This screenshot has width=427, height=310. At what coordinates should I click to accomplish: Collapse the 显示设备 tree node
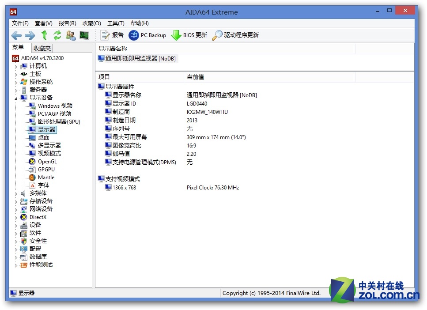click(x=16, y=98)
